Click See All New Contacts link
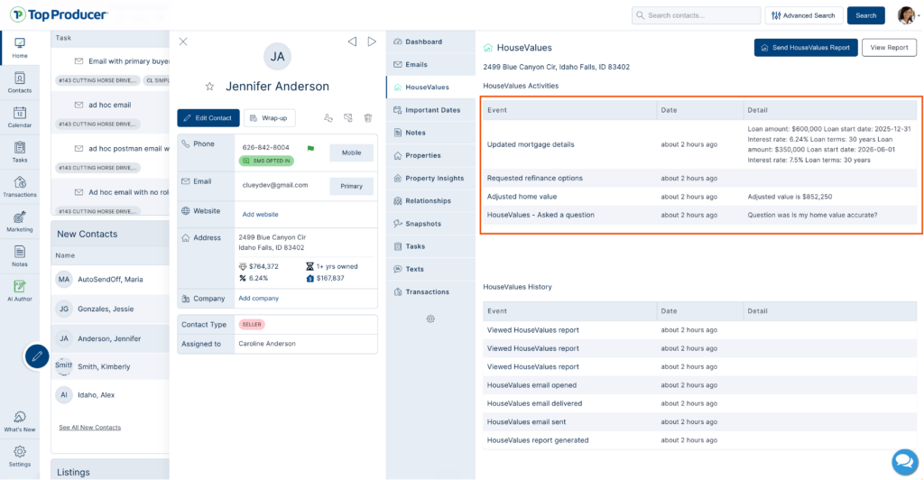Image resolution: width=924 pixels, height=480 pixels. click(x=89, y=428)
